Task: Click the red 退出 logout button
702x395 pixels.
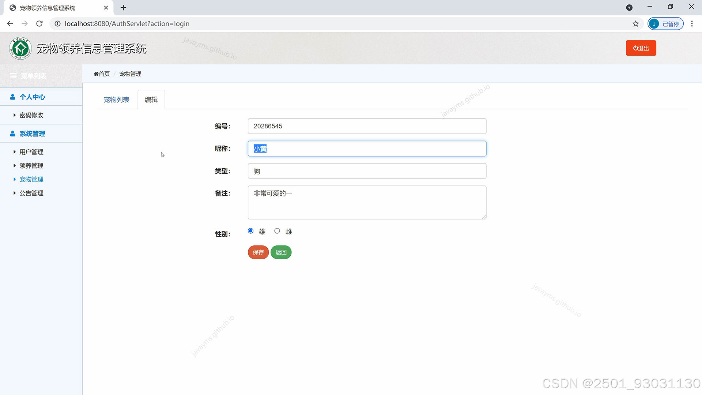Action: 641,48
